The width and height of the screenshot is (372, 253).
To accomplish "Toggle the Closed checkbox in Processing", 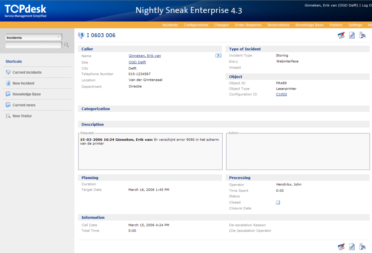I will click(x=278, y=203).
